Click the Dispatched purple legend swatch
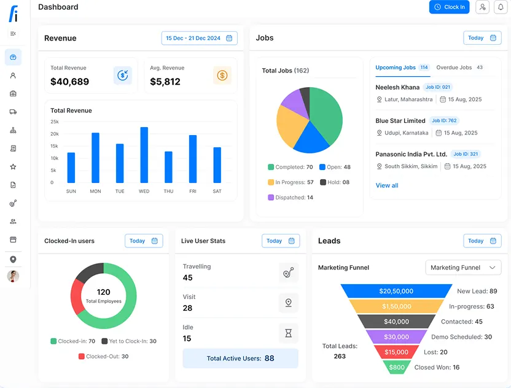 point(271,198)
